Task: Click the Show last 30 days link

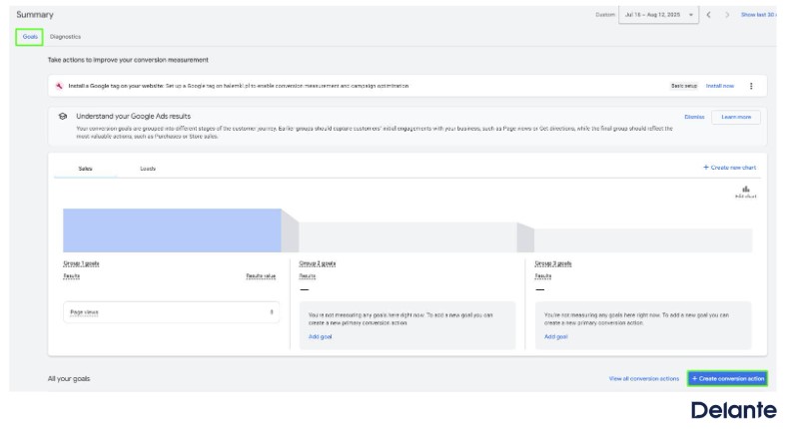Action: (x=758, y=15)
